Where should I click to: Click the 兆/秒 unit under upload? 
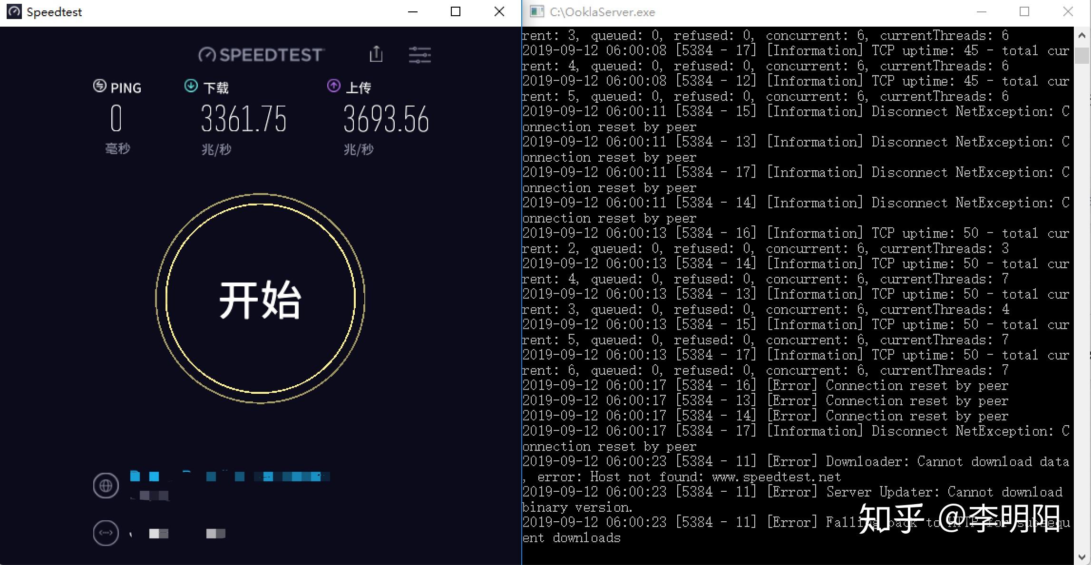(x=359, y=149)
